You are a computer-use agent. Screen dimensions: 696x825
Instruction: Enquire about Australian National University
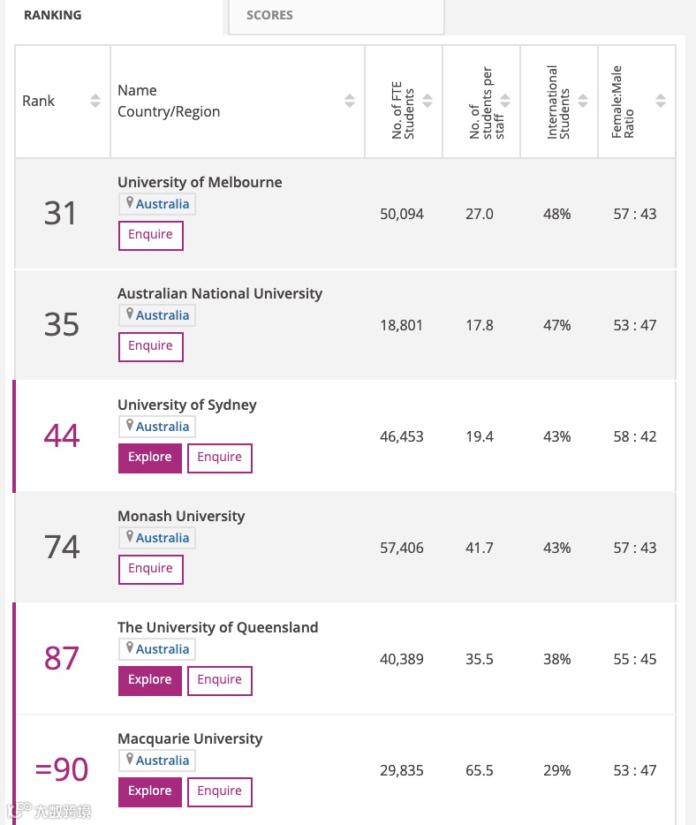click(x=151, y=346)
